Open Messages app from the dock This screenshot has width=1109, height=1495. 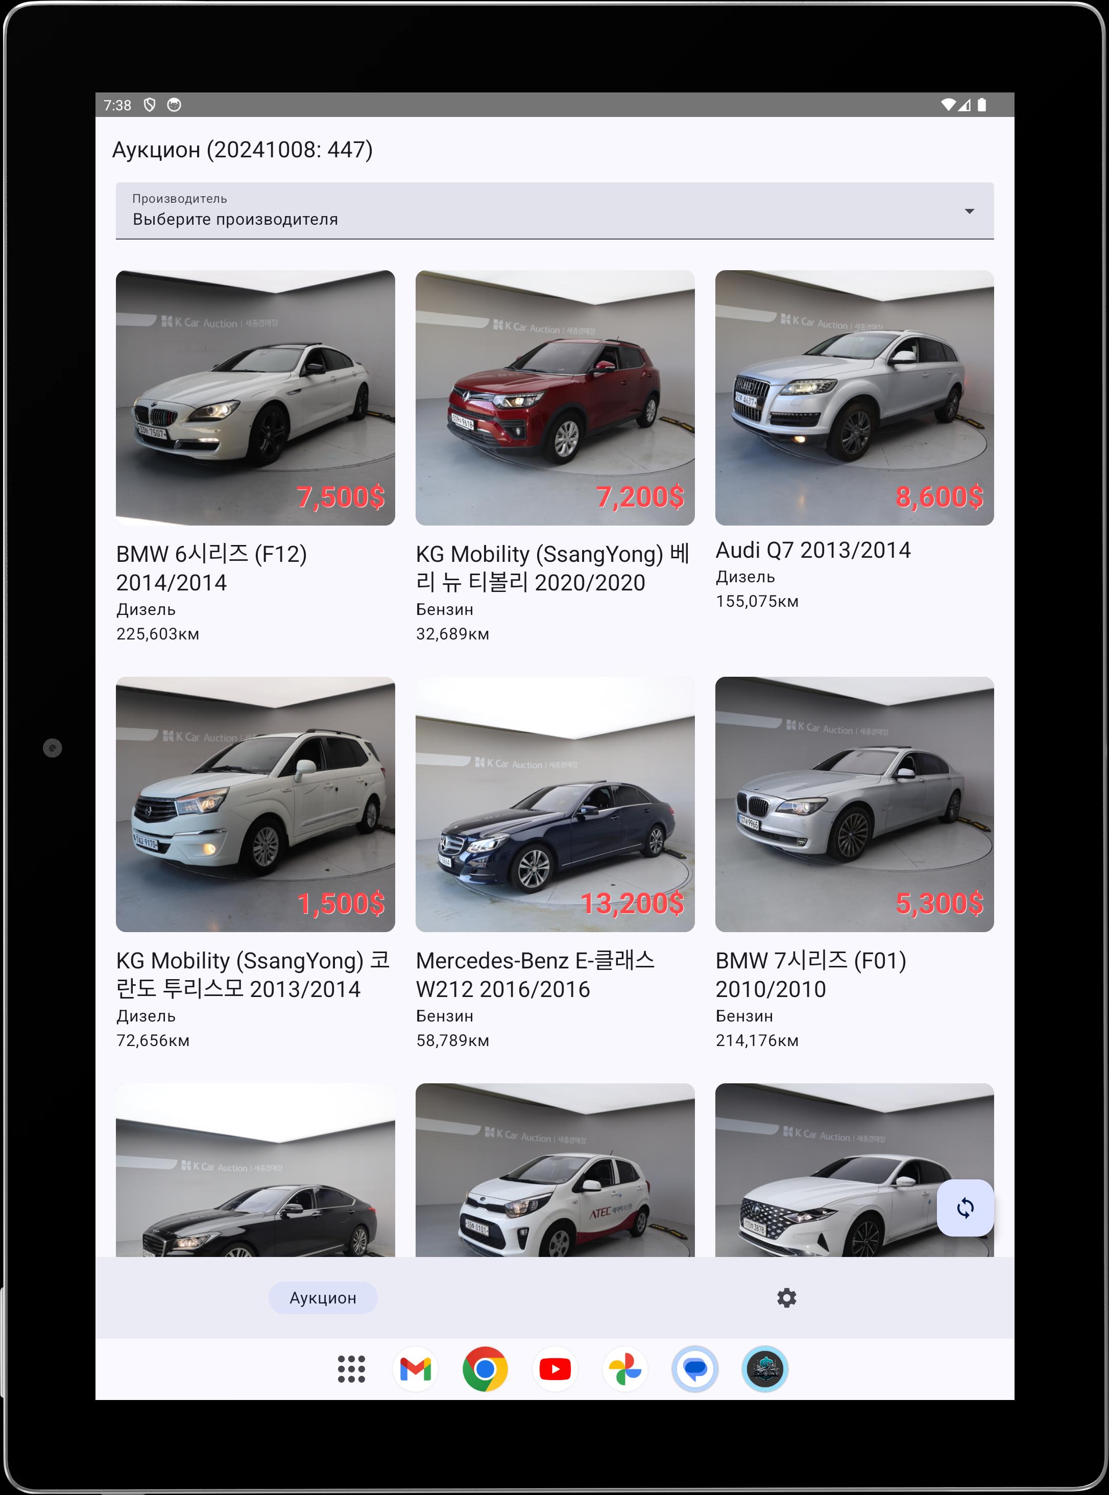click(695, 1369)
